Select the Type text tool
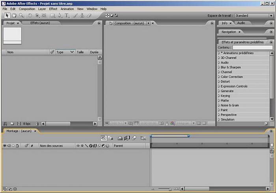 point(67,15)
